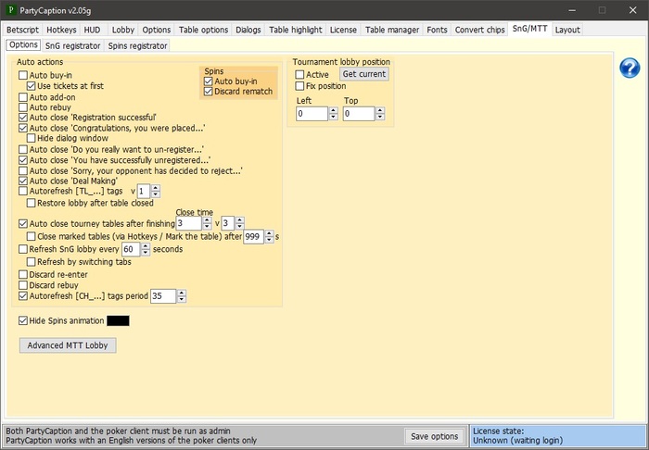The height and width of the screenshot is (450, 649).
Task: Enable Active tournament lobby position
Action: click(299, 74)
